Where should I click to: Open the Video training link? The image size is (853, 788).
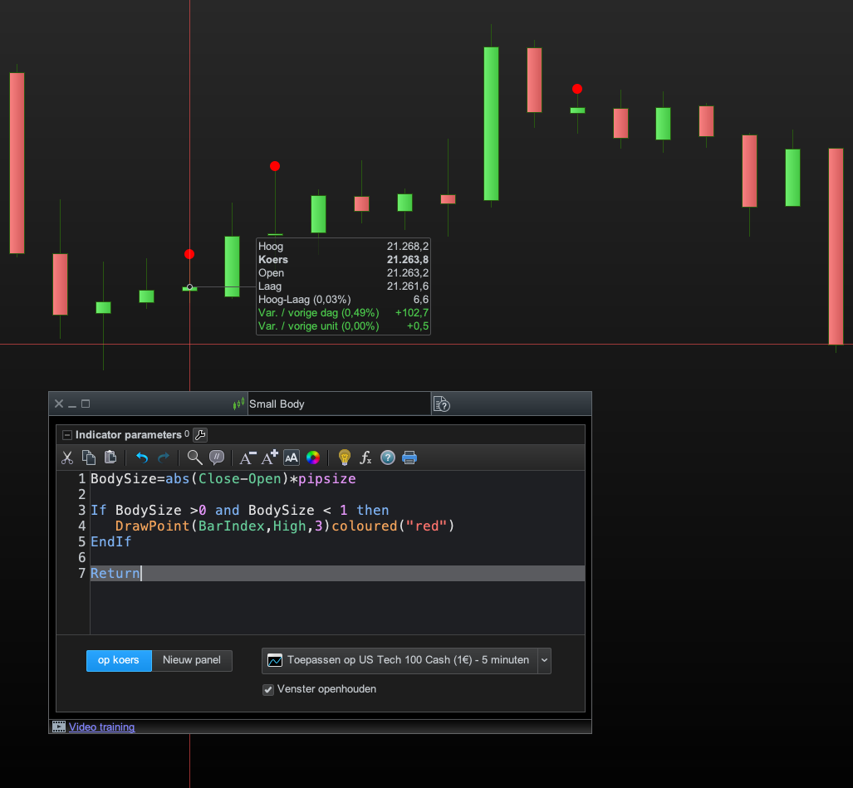coord(101,727)
